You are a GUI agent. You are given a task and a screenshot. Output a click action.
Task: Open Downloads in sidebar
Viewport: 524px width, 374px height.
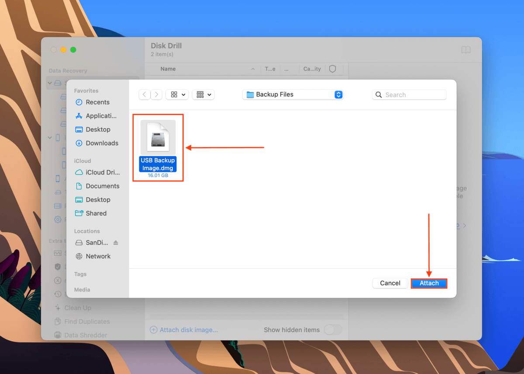tap(97, 143)
